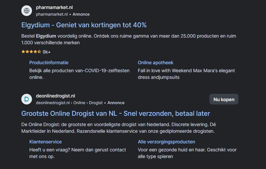Click the Annonce label on deonlinedrogist ad
Screen dimensions: 266x169
coord(116,103)
